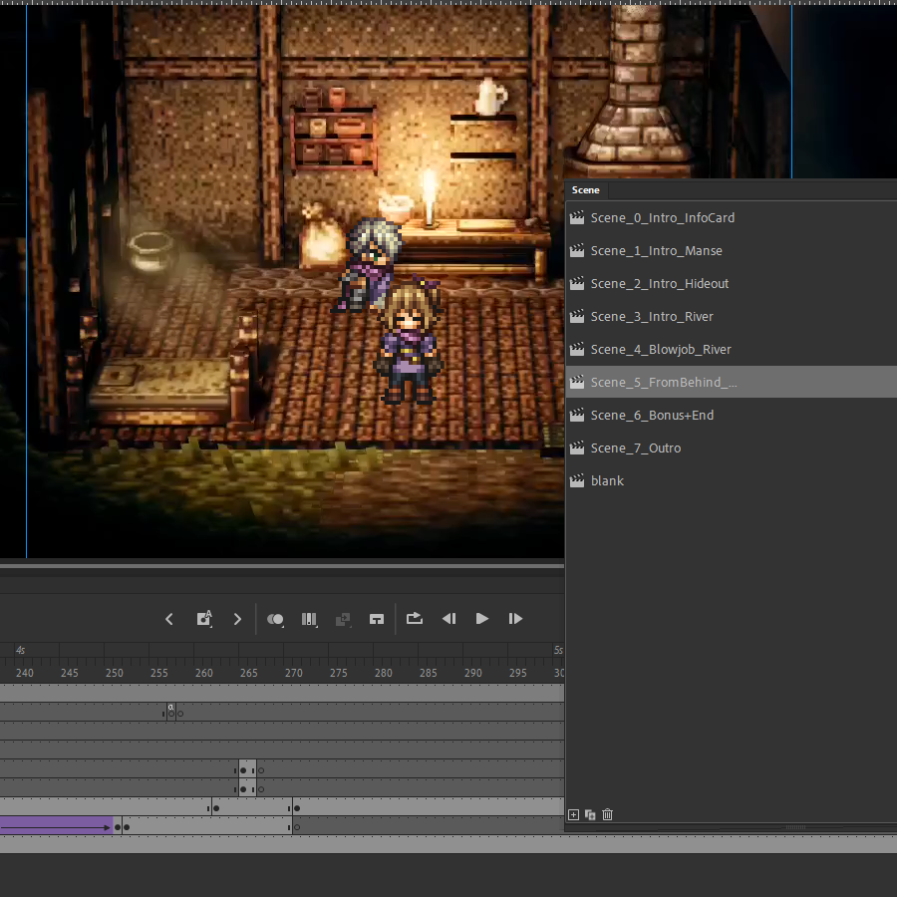Move the playhead to frame 240
897x897 pixels.
point(25,673)
